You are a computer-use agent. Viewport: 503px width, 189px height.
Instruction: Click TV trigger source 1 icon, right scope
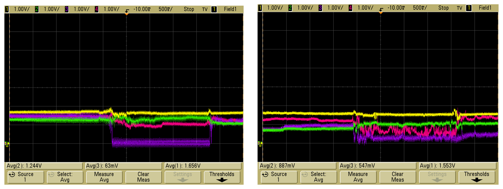click(469, 8)
